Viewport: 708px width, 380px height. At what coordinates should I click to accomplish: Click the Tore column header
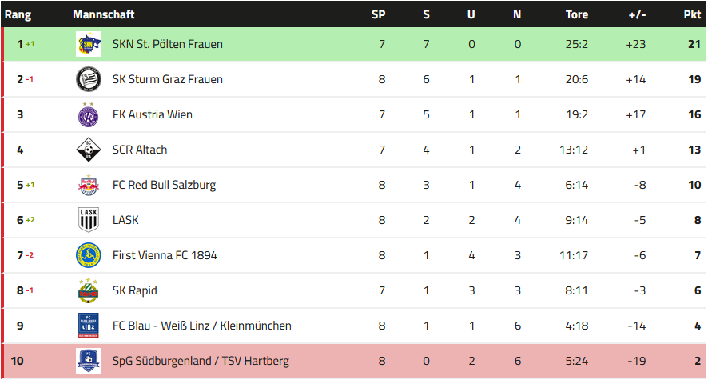coord(577,14)
